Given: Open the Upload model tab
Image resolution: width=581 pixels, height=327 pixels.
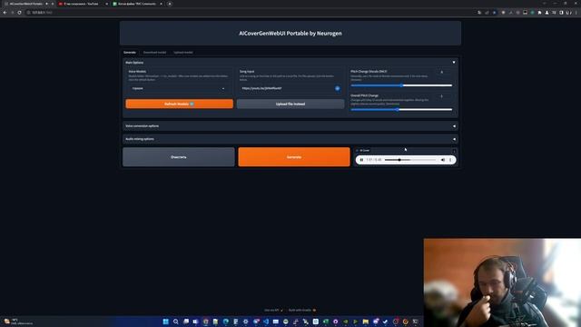Looking at the screenshot, I should [x=183, y=53].
